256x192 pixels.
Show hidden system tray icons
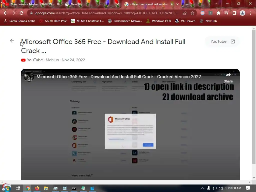(202, 188)
